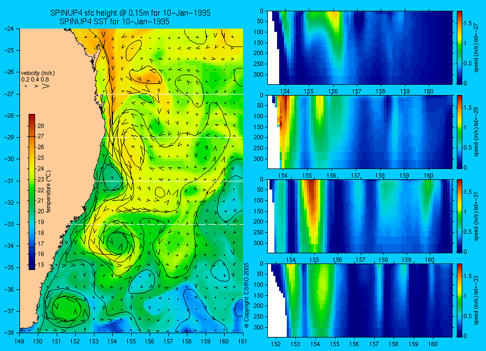
Task: Click depth label "50" on the lat=-33 panel
Action: (x=260, y=274)
